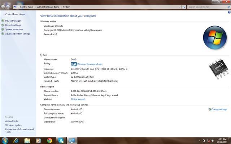
Task: Click the shield icon beside Remote settings
Action: [x=3, y=25]
